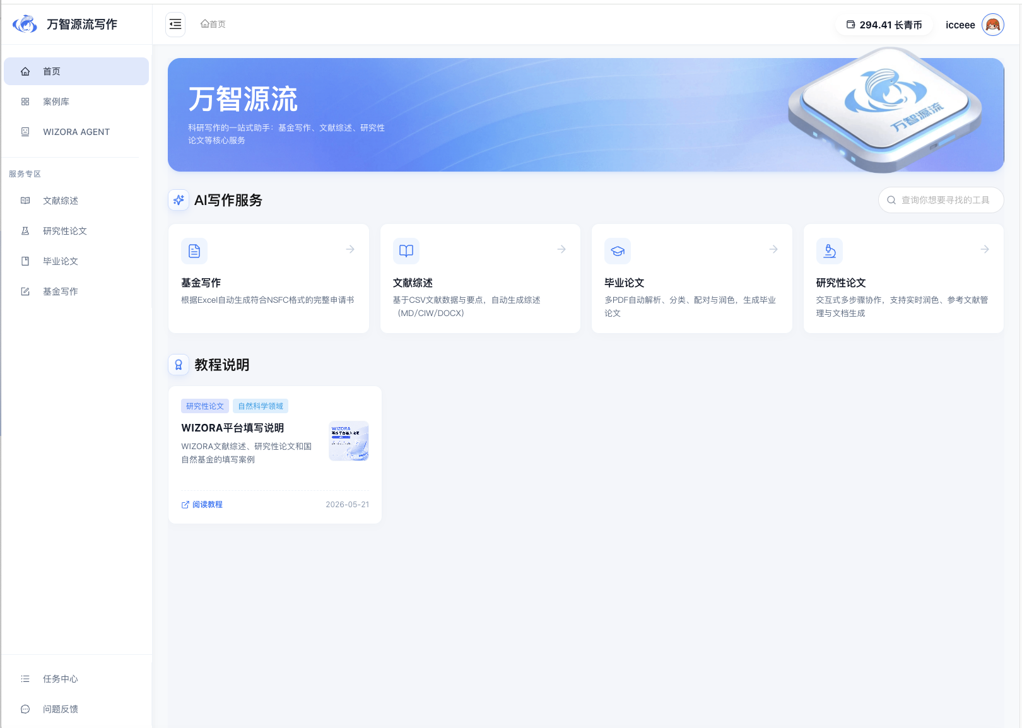Go to 毕业论文 in the sidebar
Screen dimensions: 1022x728
pos(76,261)
